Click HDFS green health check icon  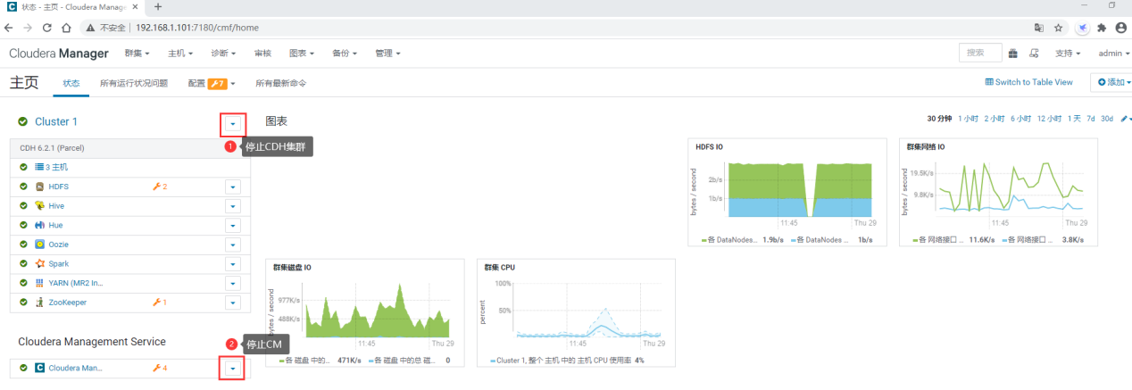(24, 187)
